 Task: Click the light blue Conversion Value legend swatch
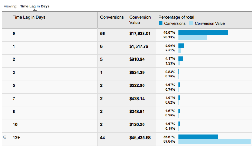pos(191,23)
